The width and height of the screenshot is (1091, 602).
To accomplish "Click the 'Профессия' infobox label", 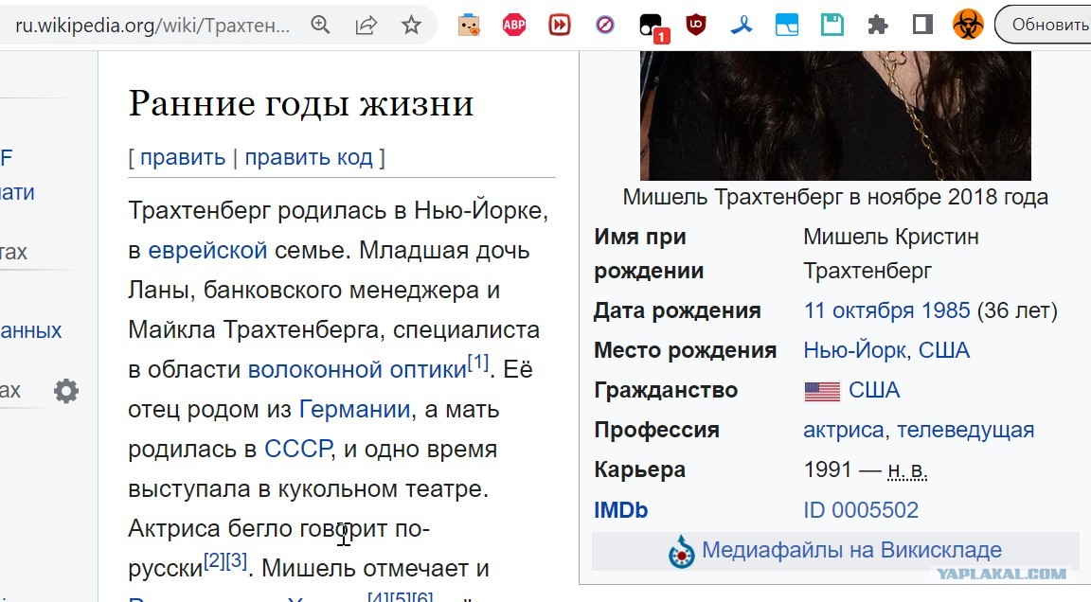I will tap(656, 431).
